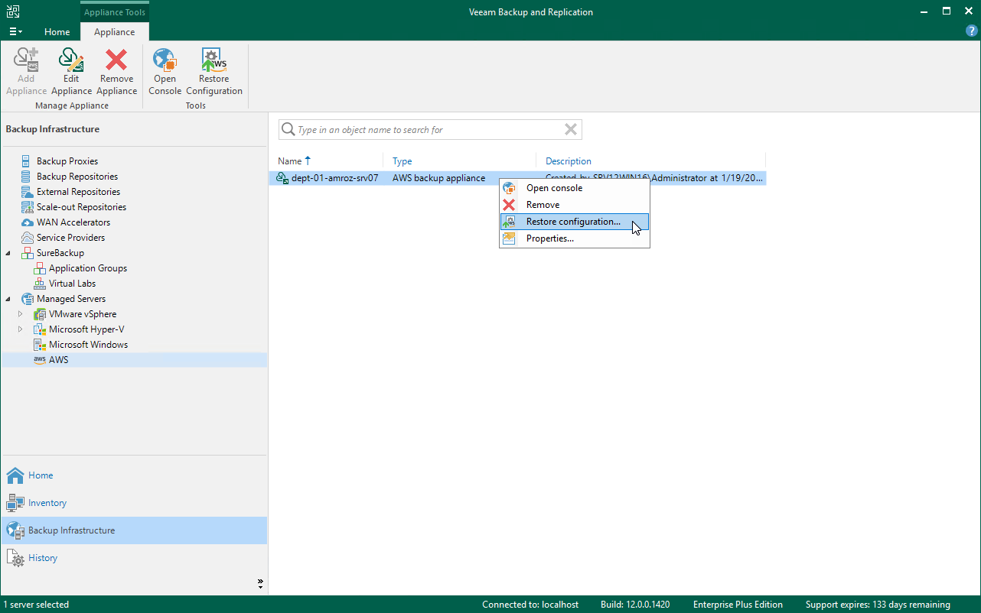This screenshot has width=981, height=613.
Task: Click the Add Appliance ribbon icon
Action: coord(25,69)
